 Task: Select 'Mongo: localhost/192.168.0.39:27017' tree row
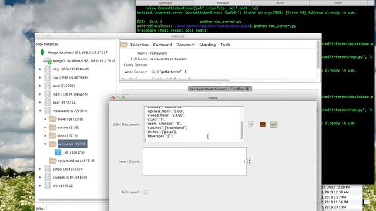click(78, 52)
